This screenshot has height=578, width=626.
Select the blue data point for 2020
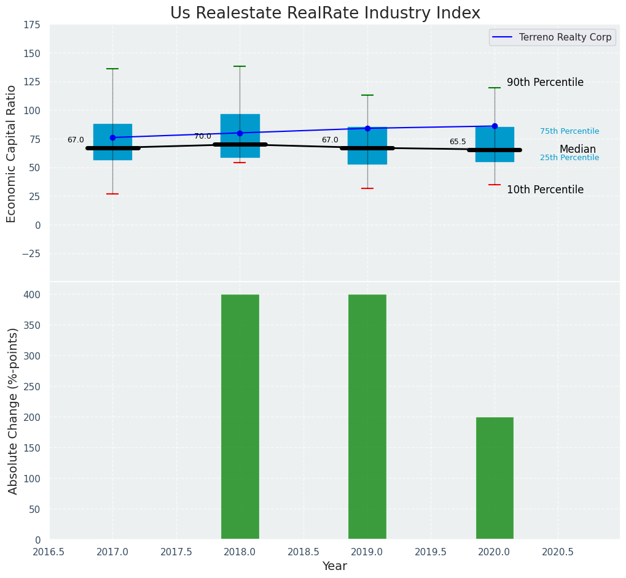[495, 126]
